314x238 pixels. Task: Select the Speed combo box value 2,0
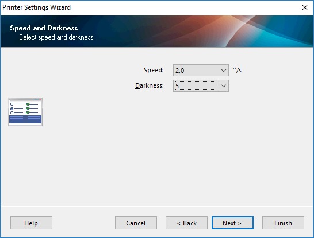[x=201, y=71]
